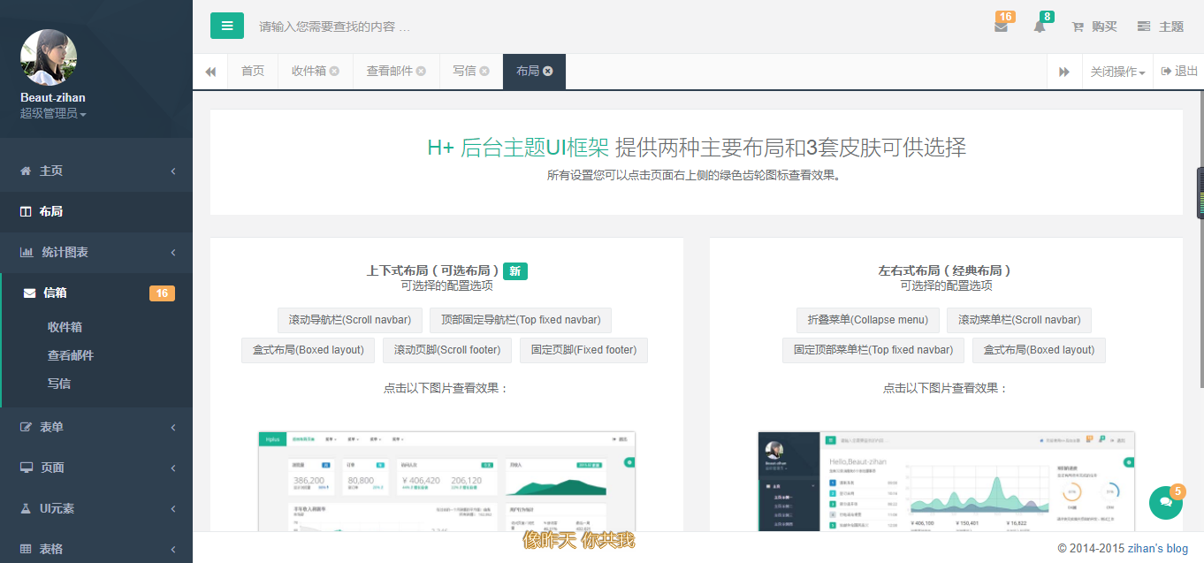Expand the 表格 menu chevron

(173, 549)
